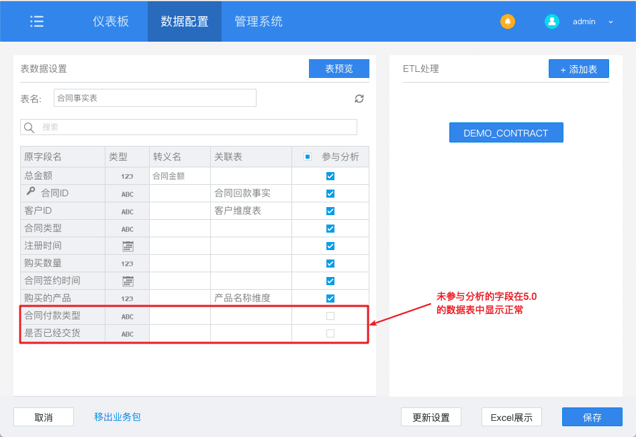Viewport: 636px width, 437px height.
Task: Click the admin username label
Action: 584,22
